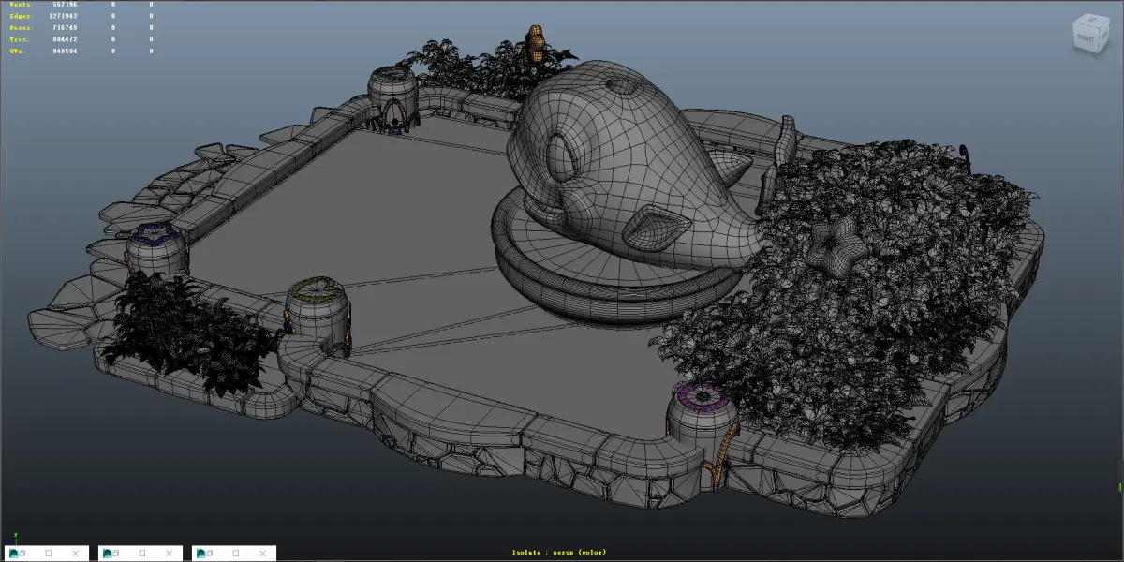Click the Maya icon on leftmost minimized window

(13, 553)
